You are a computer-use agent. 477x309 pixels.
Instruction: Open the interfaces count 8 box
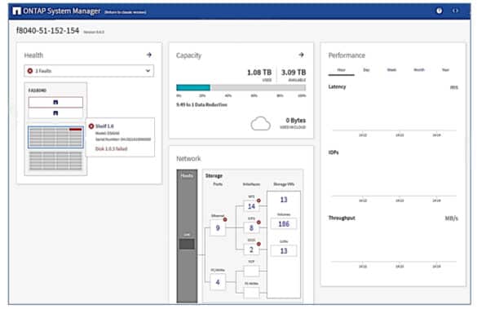(251, 227)
